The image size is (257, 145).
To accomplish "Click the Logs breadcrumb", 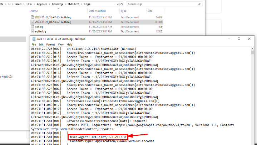I will tap(87, 4).
